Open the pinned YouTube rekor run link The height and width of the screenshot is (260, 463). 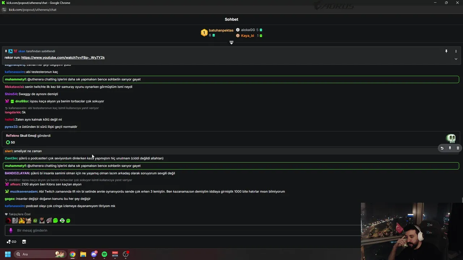(63, 57)
